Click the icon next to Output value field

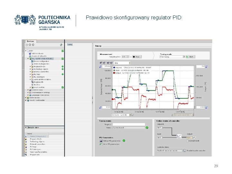click(194, 138)
